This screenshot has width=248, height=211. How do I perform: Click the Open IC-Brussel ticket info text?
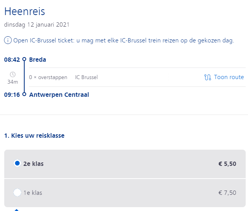click(124, 41)
